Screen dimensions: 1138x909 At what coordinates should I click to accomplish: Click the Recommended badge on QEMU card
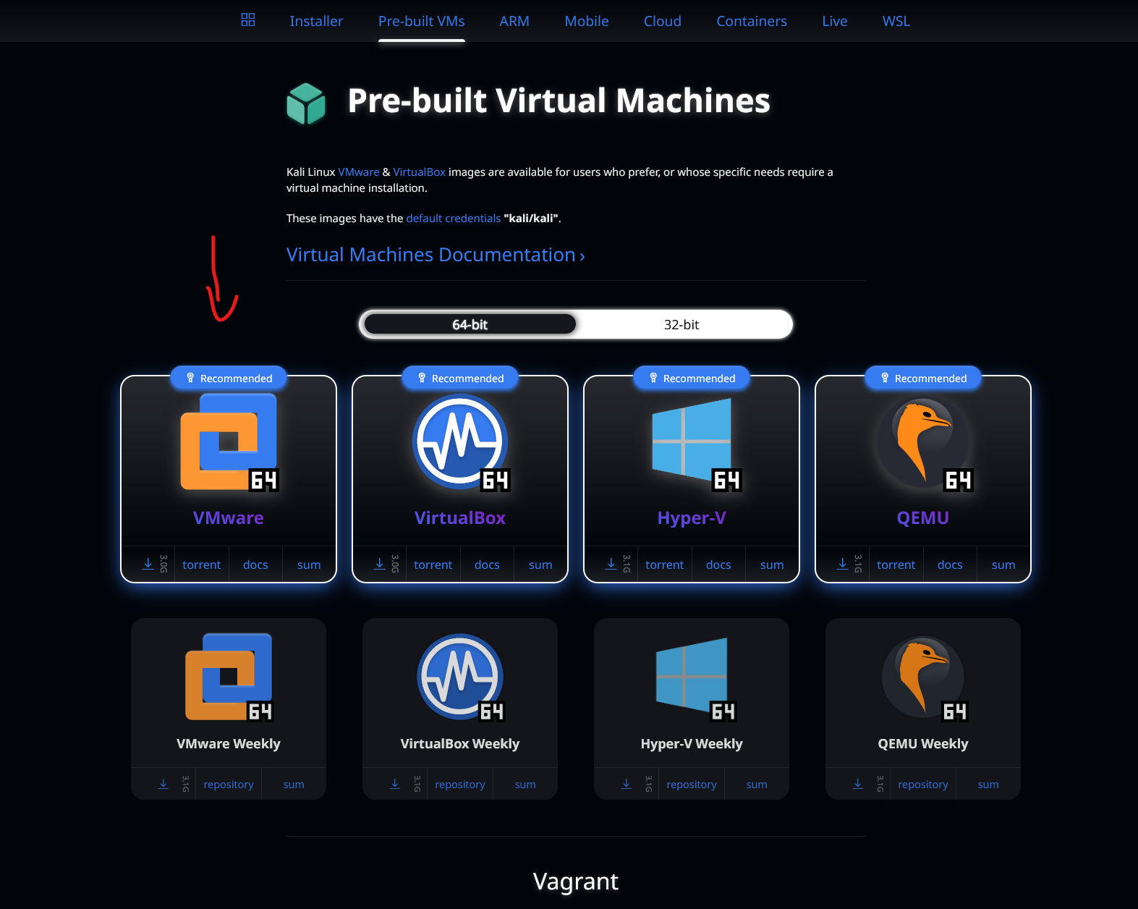923,378
